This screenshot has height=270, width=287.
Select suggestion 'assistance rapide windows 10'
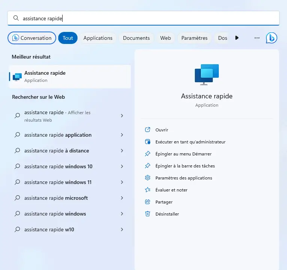click(70, 166)
